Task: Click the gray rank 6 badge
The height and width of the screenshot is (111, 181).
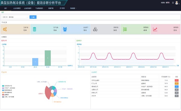Action: 176,96
